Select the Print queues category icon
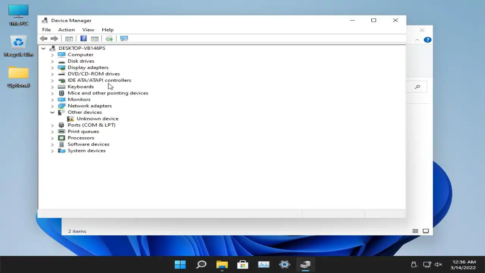485x273 pixels. [61, 132]
